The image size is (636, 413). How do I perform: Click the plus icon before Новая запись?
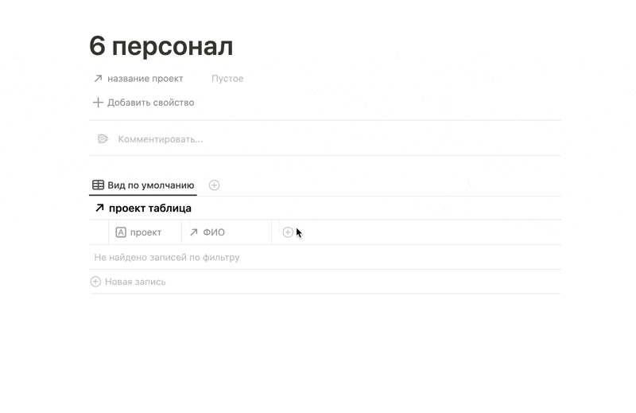(95, 282)
